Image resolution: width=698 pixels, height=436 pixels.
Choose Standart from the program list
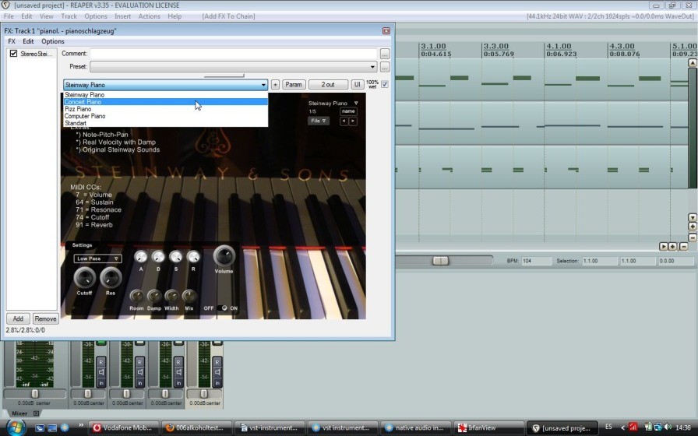pyautogui.click(x=166, y=123)
